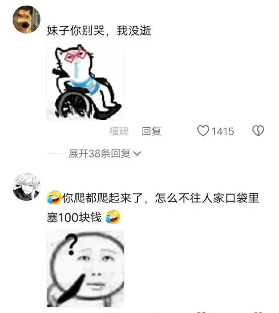
Task: Reply to the first comment via 回复
Action: coord(152,131)
